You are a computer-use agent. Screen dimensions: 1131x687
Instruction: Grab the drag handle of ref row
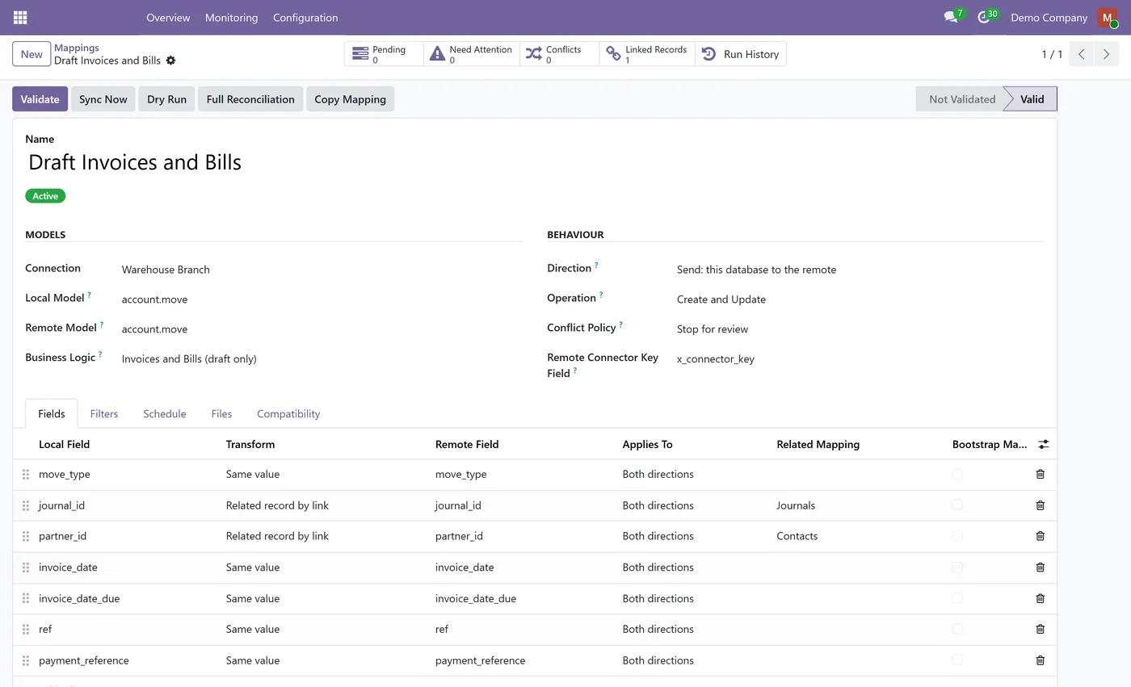coord(26,629)
